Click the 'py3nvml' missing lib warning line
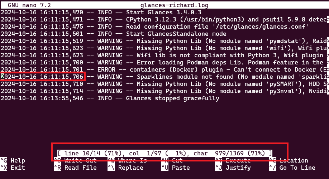The height and width of the screenshot is (179, 329). [x=164, y=91]
